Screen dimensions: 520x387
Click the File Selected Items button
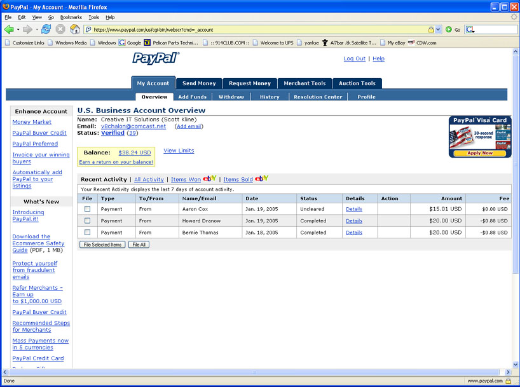[x=102, y=245]
